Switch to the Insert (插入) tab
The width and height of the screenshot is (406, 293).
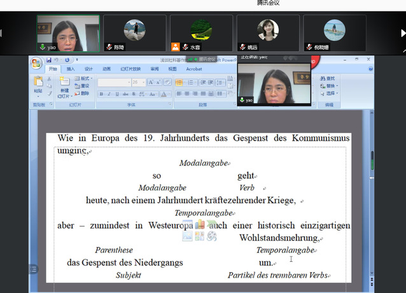coord(71,69)
